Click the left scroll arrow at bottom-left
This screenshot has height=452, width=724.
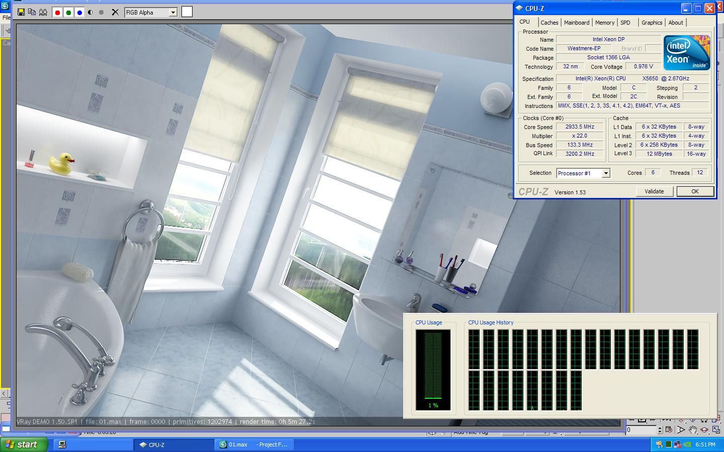[4, 394]
